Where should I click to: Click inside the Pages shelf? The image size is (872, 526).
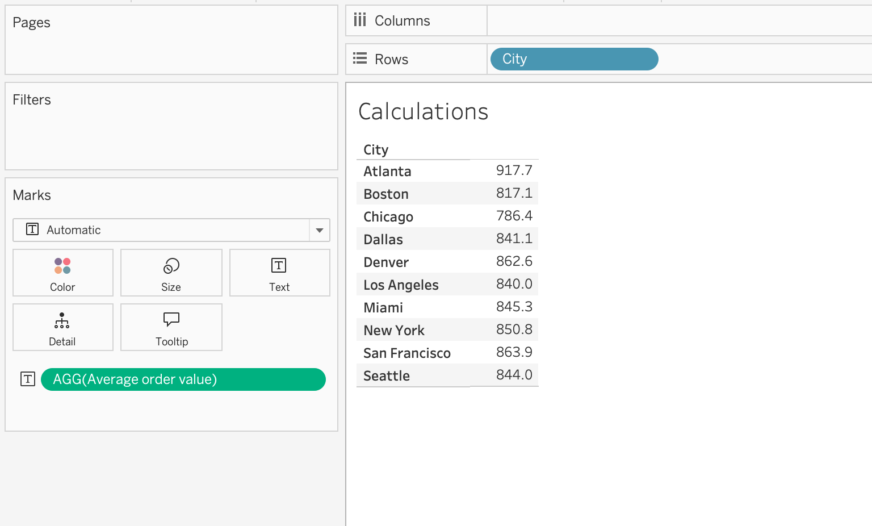(x=171, y=48)
